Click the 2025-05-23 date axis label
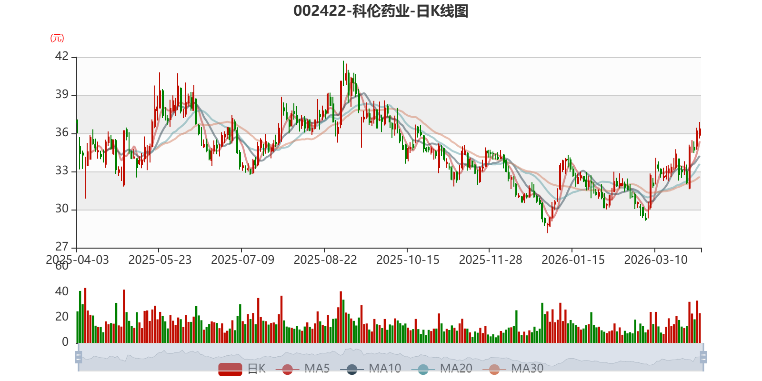This screenshot has height=381, width=762. click(160, 260)
